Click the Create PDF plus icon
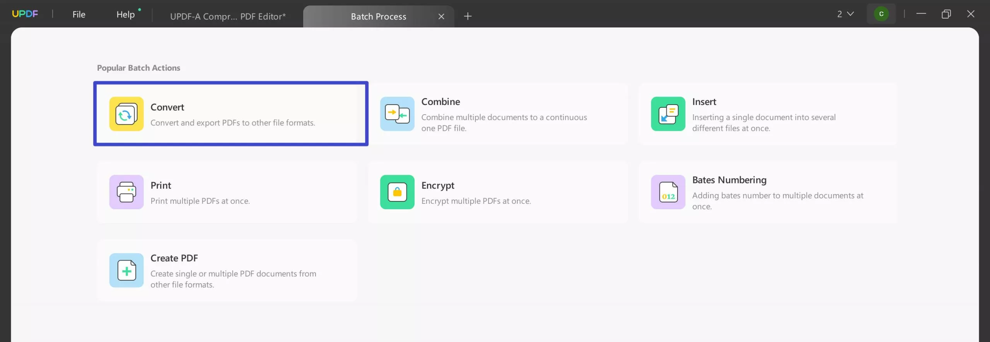This screenshot has height=342, width=990. coord(126,270)
